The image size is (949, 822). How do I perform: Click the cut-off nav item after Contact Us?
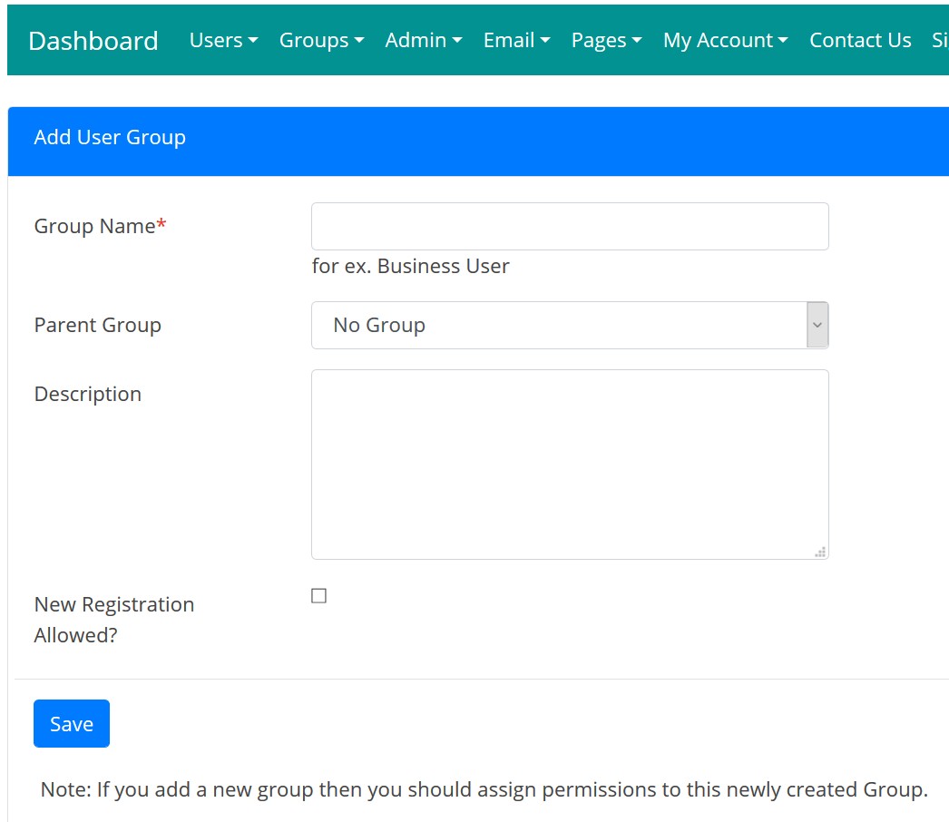[x=940, y=41]
